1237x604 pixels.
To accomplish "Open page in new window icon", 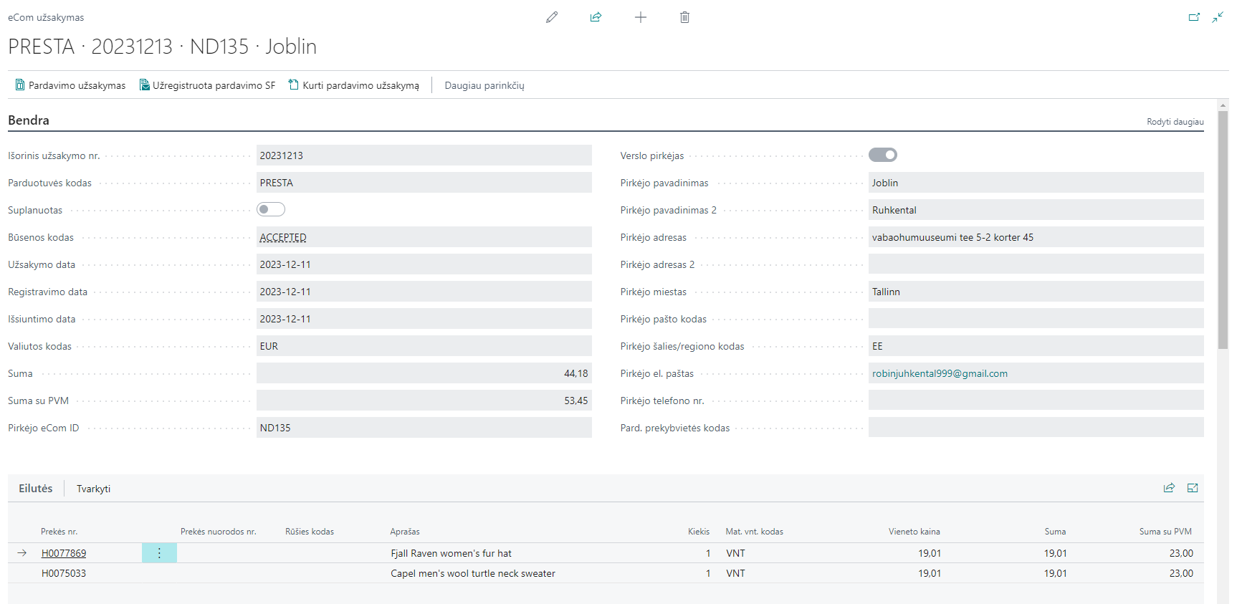I will click(x=1194, y=17).
